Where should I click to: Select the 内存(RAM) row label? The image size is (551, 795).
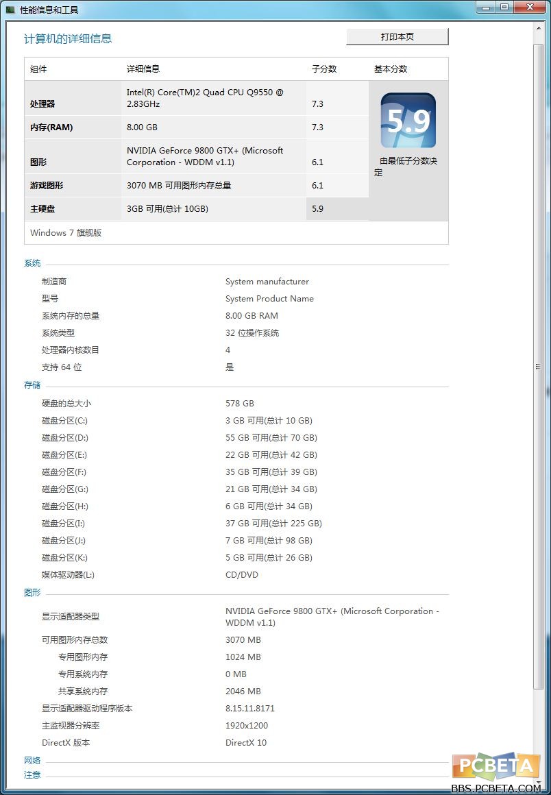pos(51,127)
